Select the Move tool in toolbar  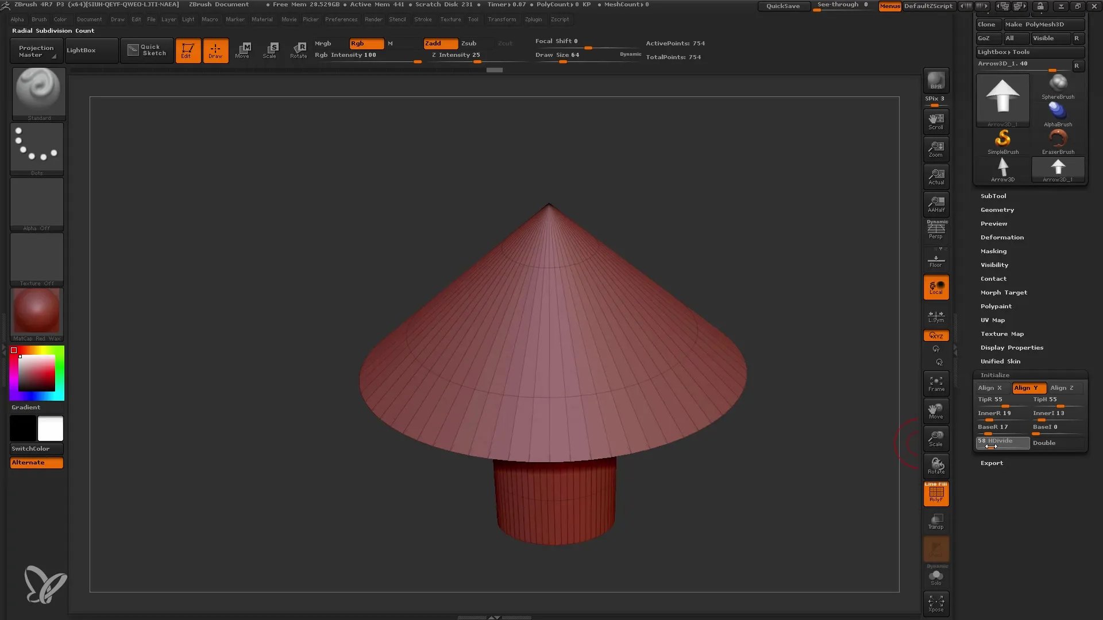[x=242, y=49]
